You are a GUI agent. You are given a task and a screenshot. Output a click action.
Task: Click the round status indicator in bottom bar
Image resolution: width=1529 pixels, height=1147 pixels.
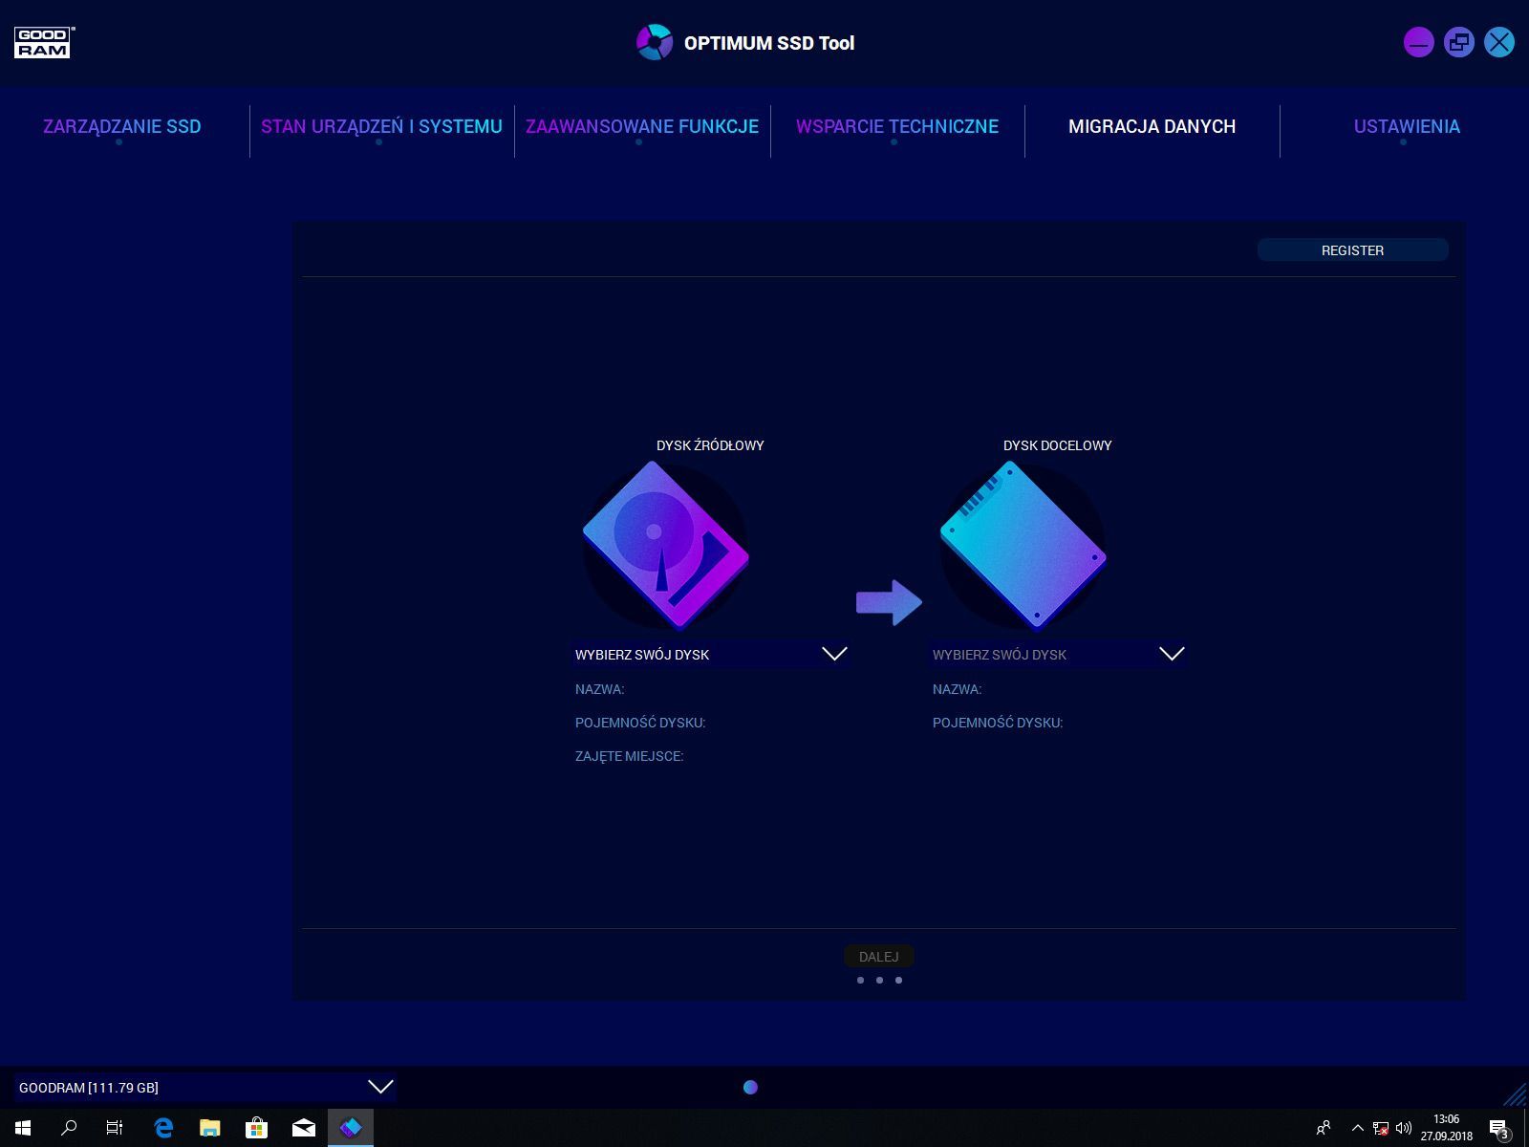click(x=750, y=1087)
